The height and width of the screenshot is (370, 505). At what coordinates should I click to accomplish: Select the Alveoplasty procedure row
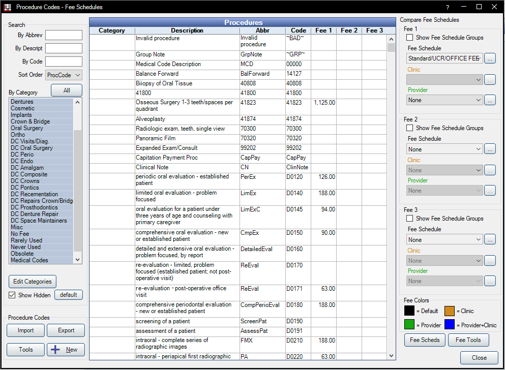238,119
